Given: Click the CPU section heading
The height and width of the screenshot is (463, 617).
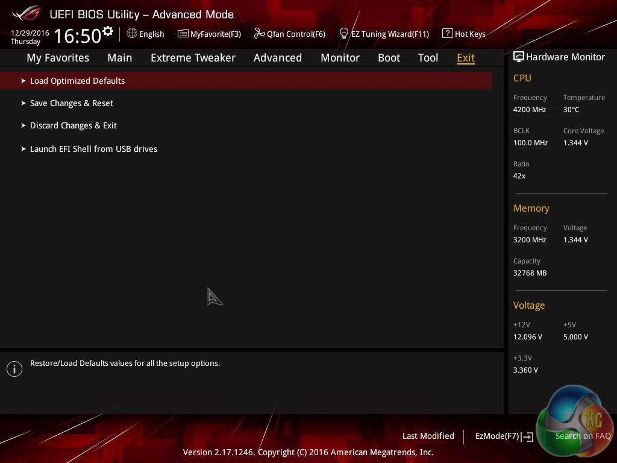Looking at the screenshot, I should (522, 78).
